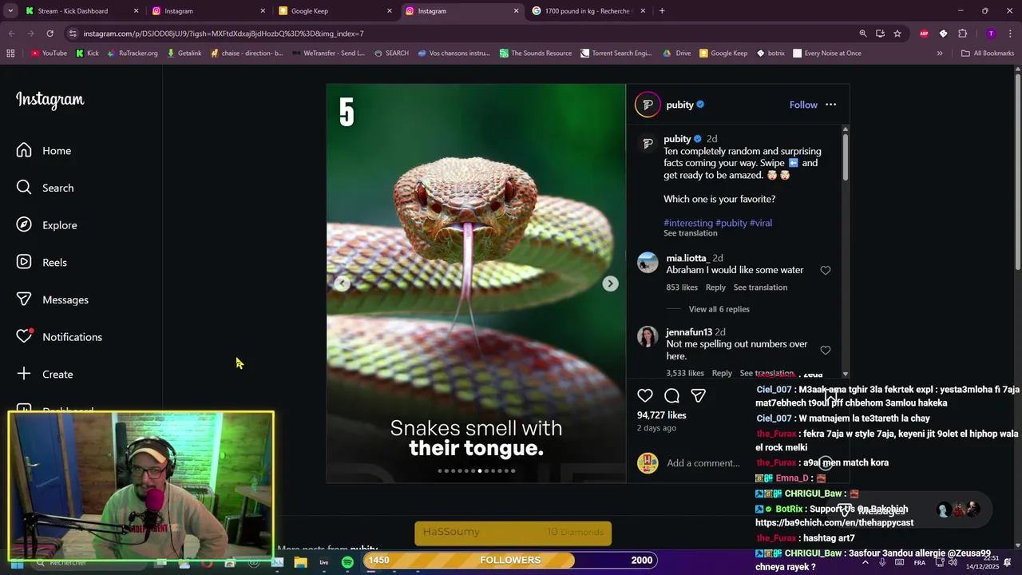
Task: Click the Create plus icon
Action: click(24, 374)
